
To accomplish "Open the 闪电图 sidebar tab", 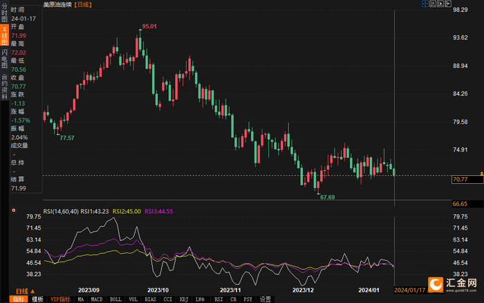I will [4, 58].
